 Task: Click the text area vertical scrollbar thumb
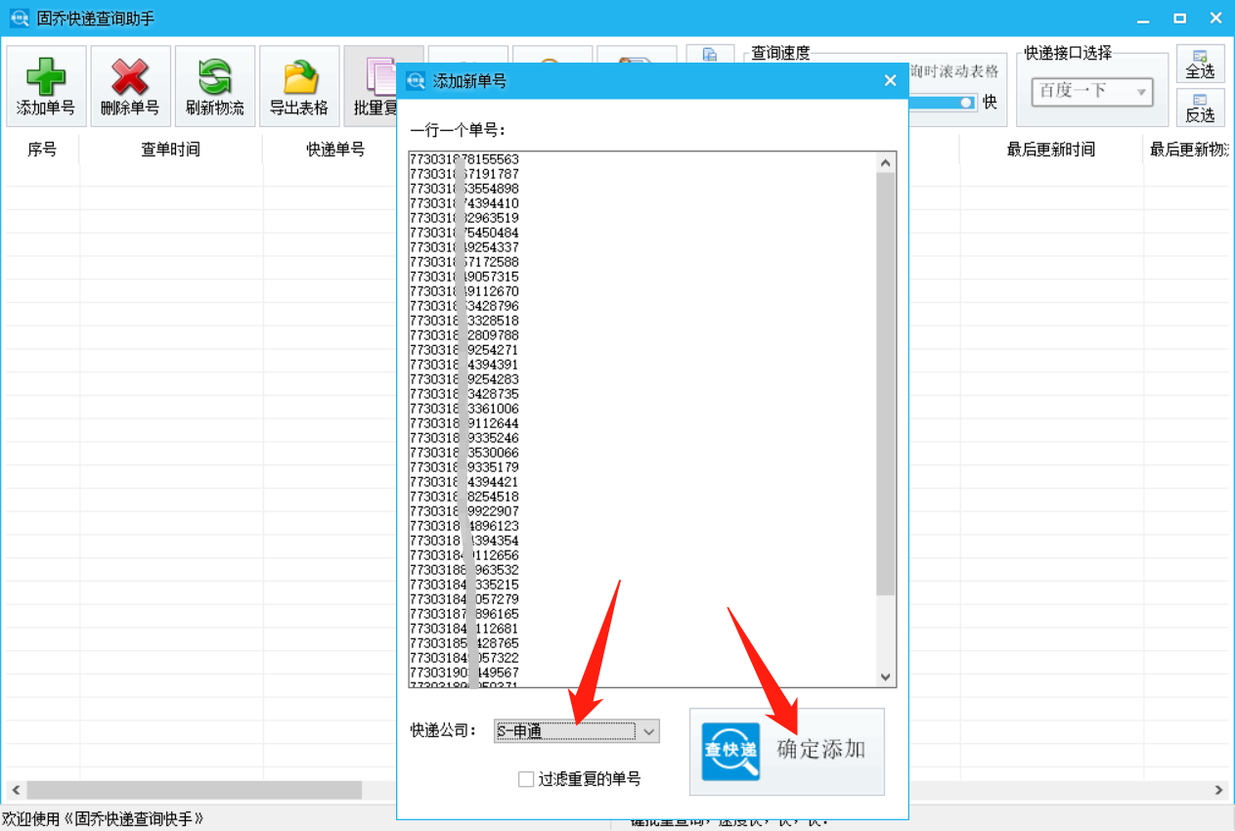click(x=886, y=384)
